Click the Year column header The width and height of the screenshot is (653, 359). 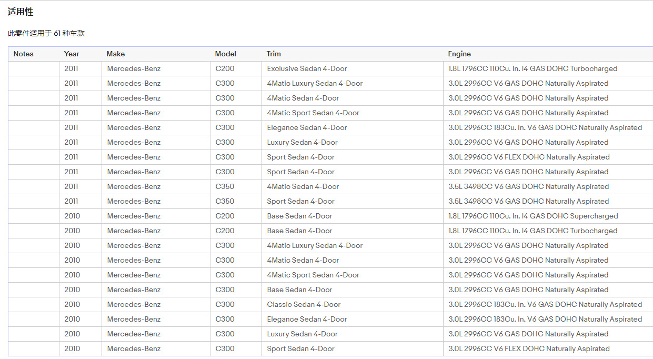72,54
